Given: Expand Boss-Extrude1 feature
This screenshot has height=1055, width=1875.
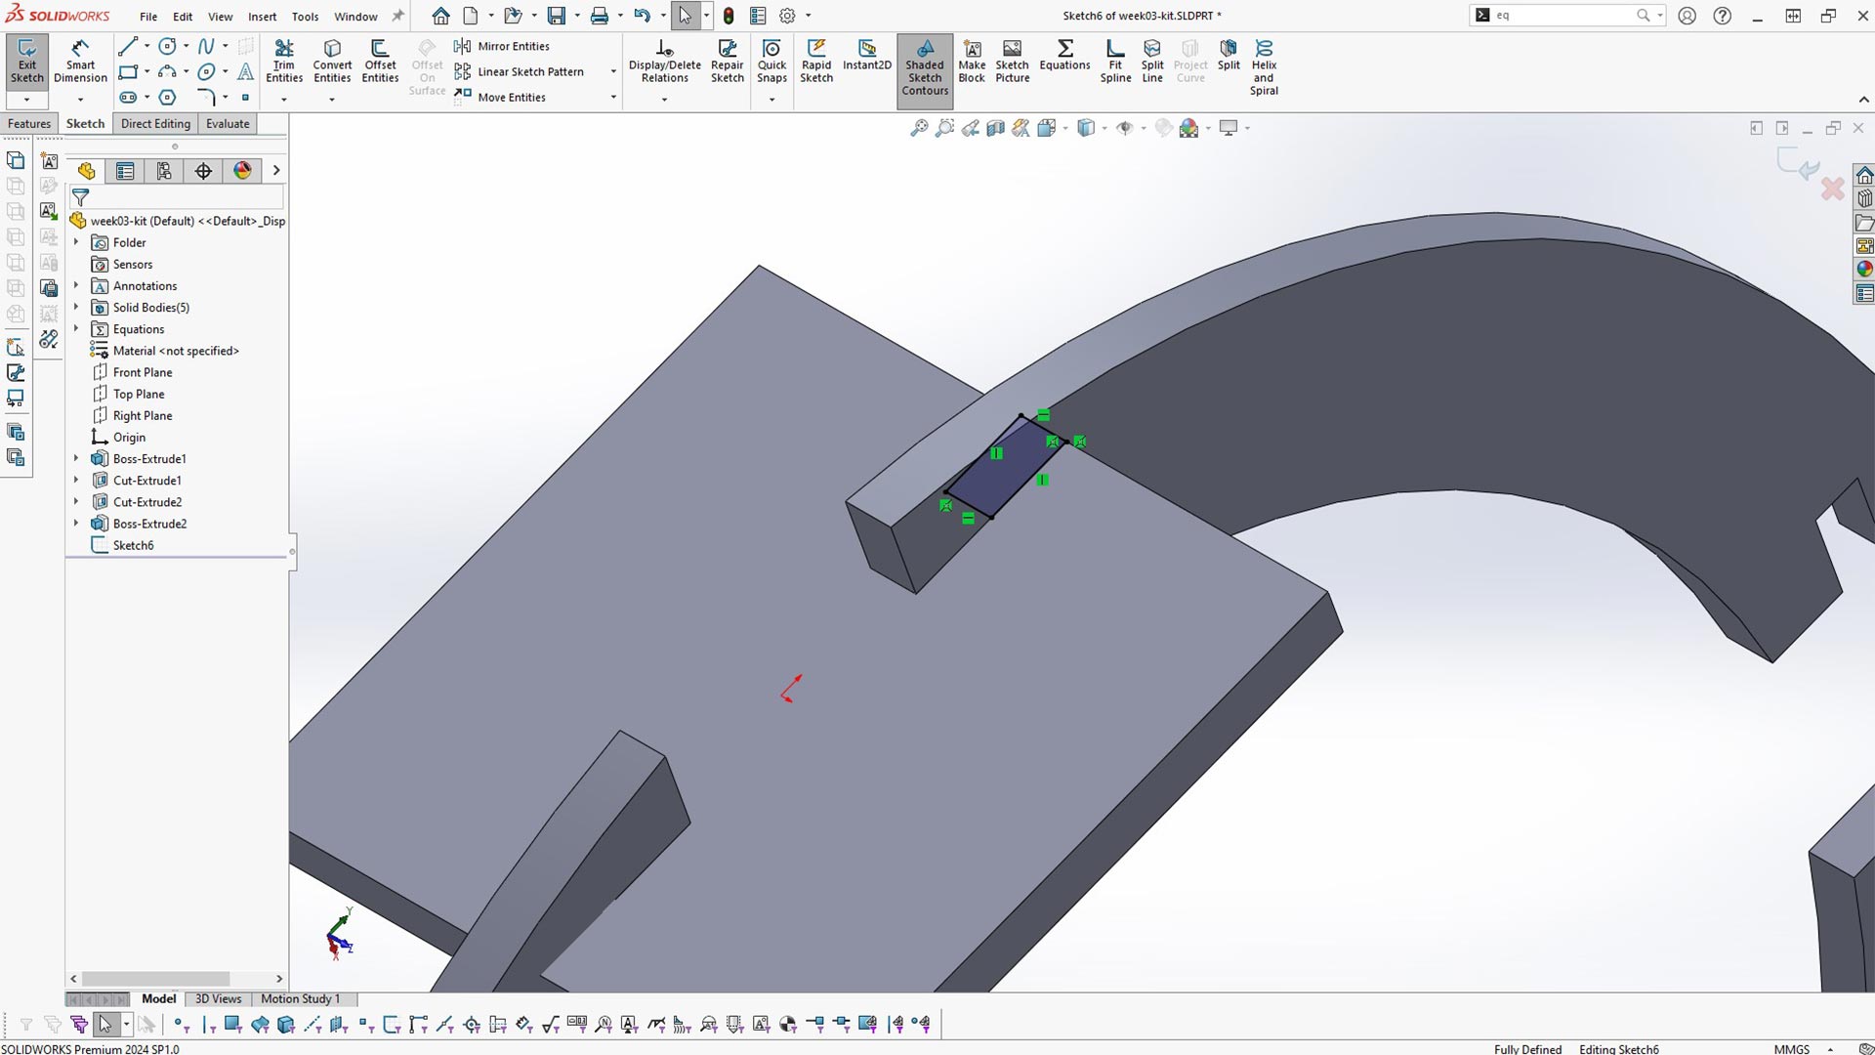Looking at the screenshot, I should pos(76,458).
